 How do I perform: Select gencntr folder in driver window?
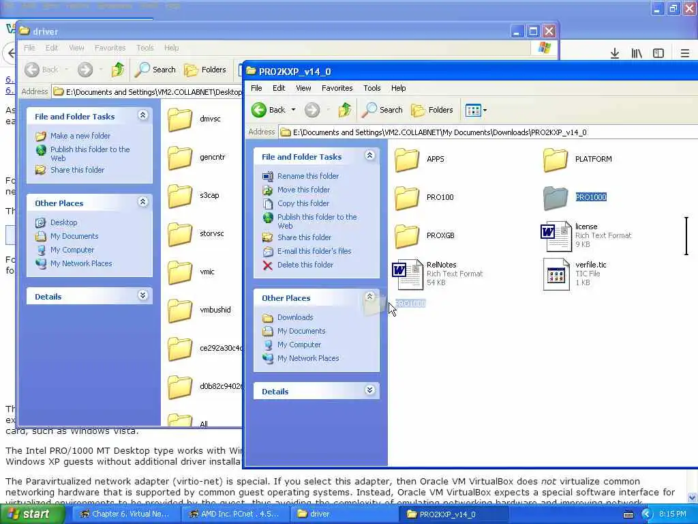(x=196, y=158)
